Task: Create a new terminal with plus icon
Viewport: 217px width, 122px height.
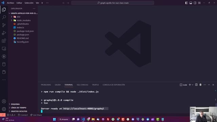Action: click(190, 85)
